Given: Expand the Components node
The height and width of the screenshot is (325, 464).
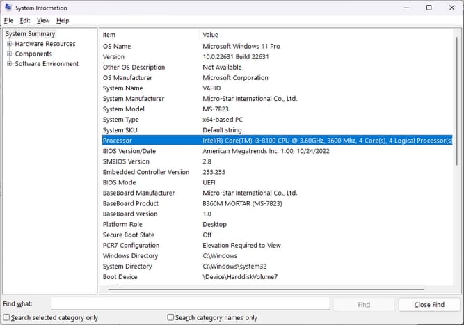Looking at the screenshot, I should 10,54.
